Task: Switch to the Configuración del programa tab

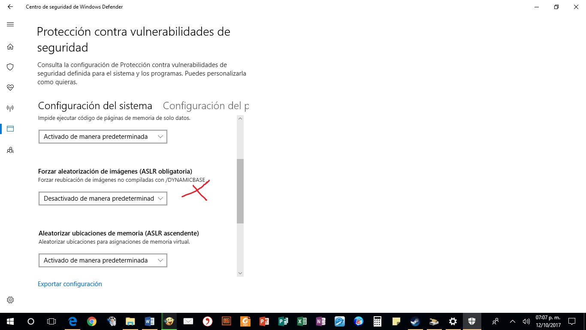Action: click(206, 106)
